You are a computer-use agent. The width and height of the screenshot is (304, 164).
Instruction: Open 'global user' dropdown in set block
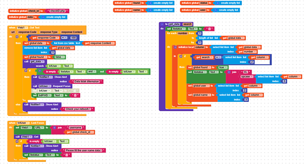(201, 86)
